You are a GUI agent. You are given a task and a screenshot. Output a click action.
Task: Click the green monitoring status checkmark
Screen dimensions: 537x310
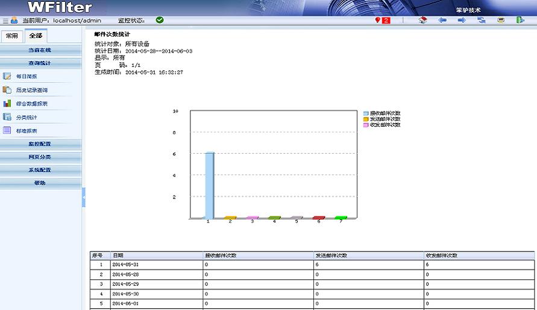coord(160,20)
